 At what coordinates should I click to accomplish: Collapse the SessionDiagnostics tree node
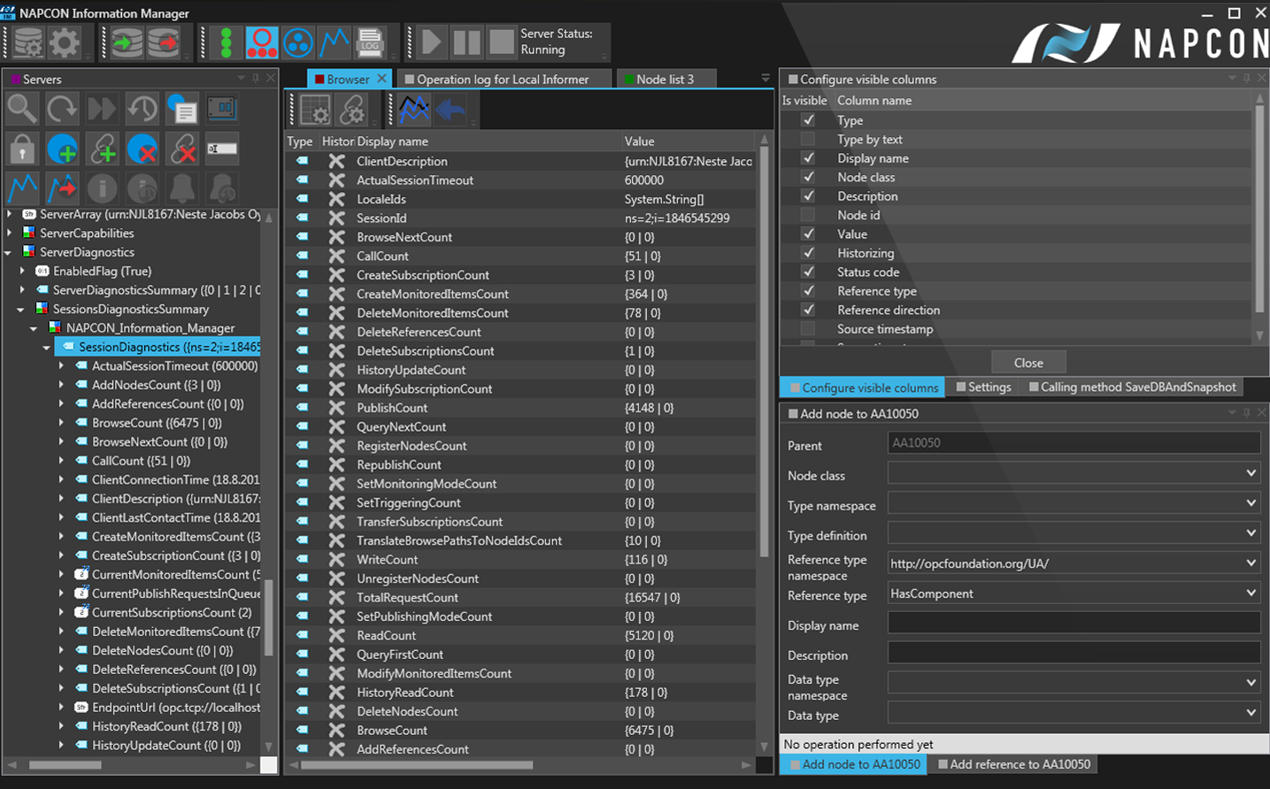coord(47,348)
